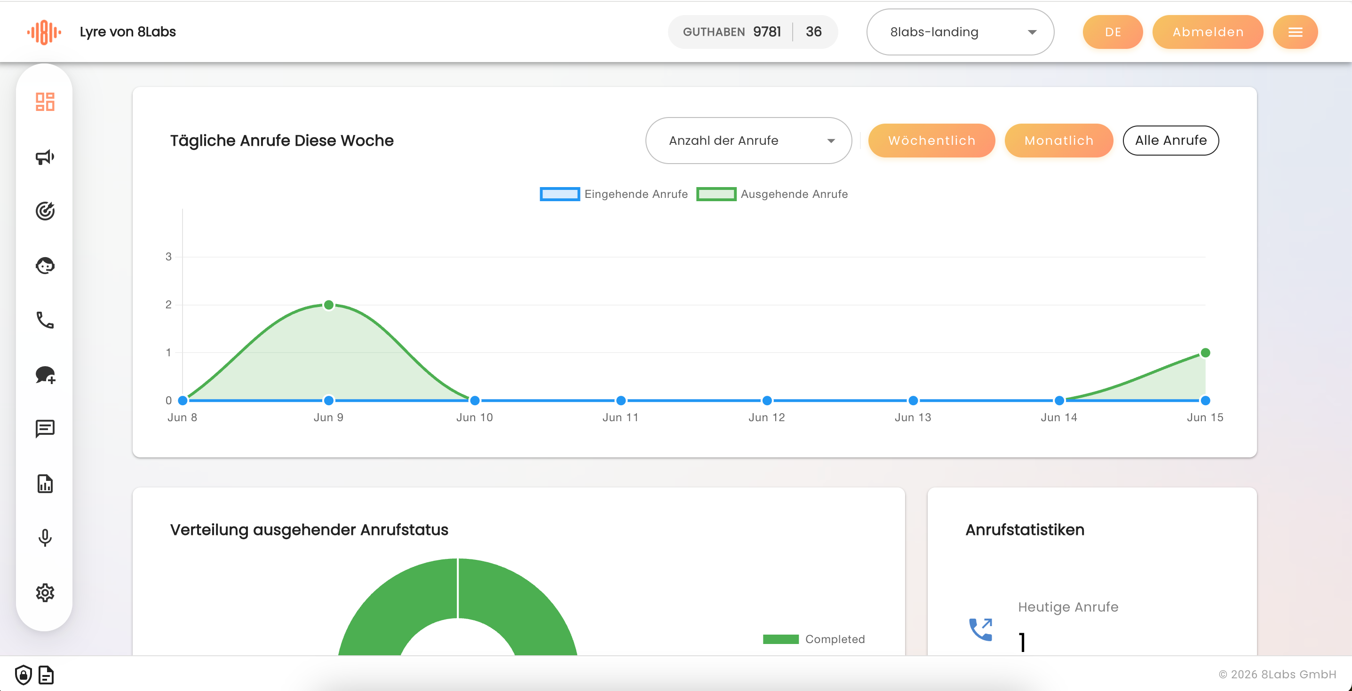Click the outgoing call icon by Heutige Anrufe

(980, 629)
